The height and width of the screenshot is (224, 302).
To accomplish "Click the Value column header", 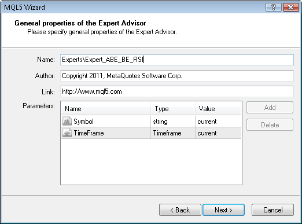I will click(218, 109).
